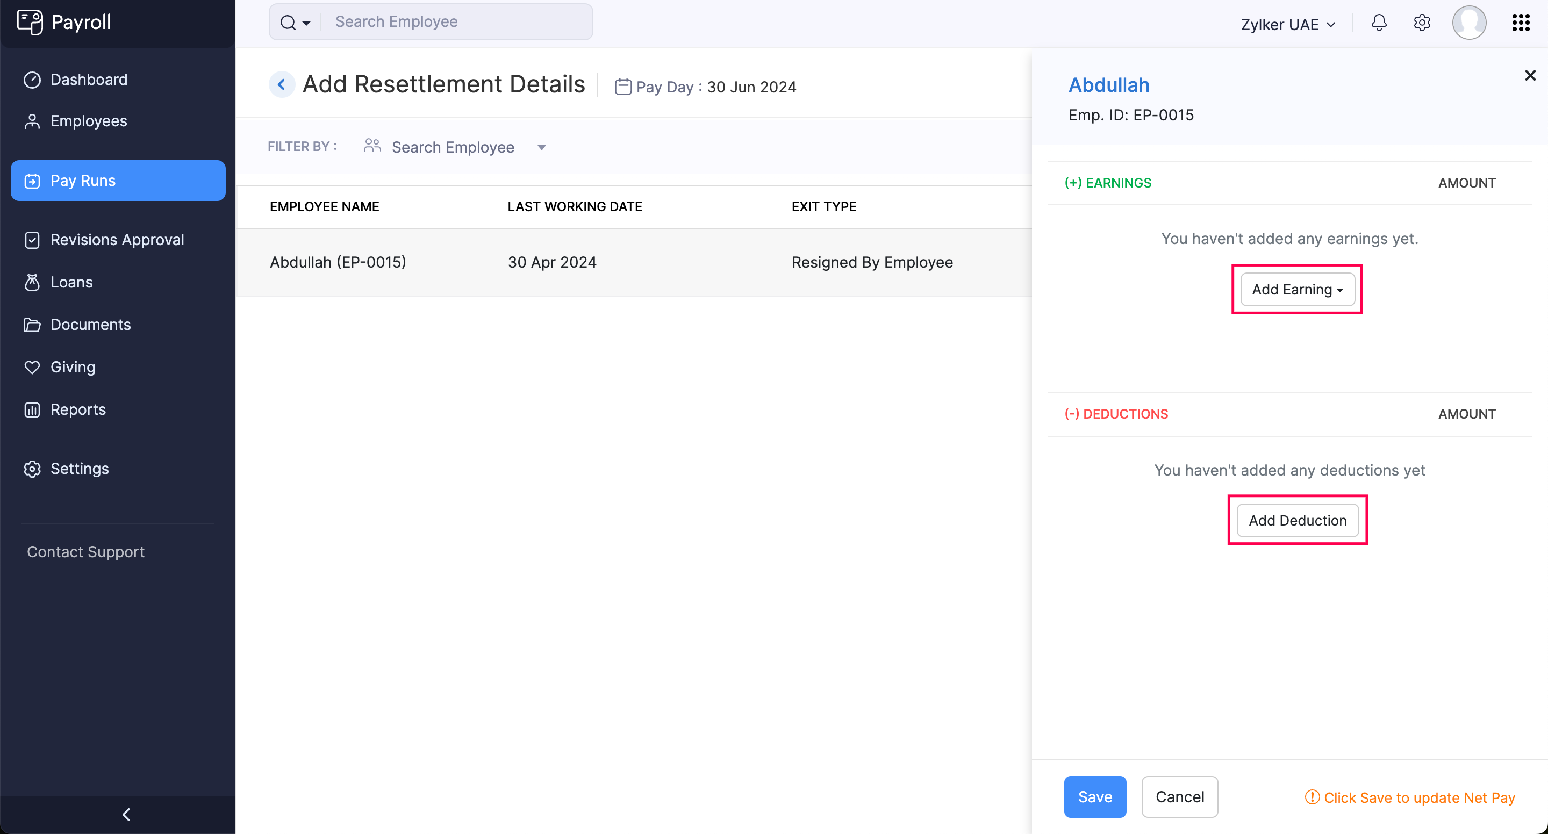1548x834 pixels.
Task: Click the back chevron navigation icon
Action: coord(283,84)
